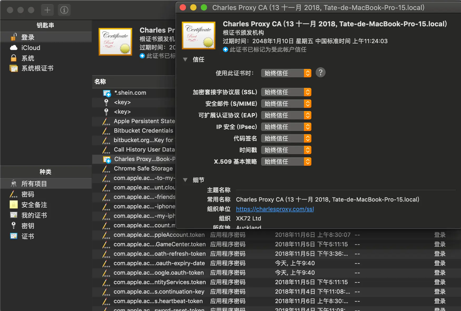Click the second <key> row key icon
Screen dimensions: 461x311
(106, 112)
